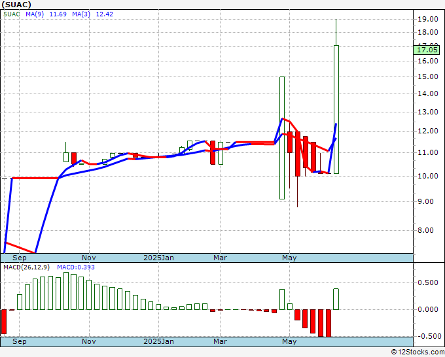This screenshot has height=357, width=445.
Task: Click May on the price chart time axis
Action: (289, 258)
